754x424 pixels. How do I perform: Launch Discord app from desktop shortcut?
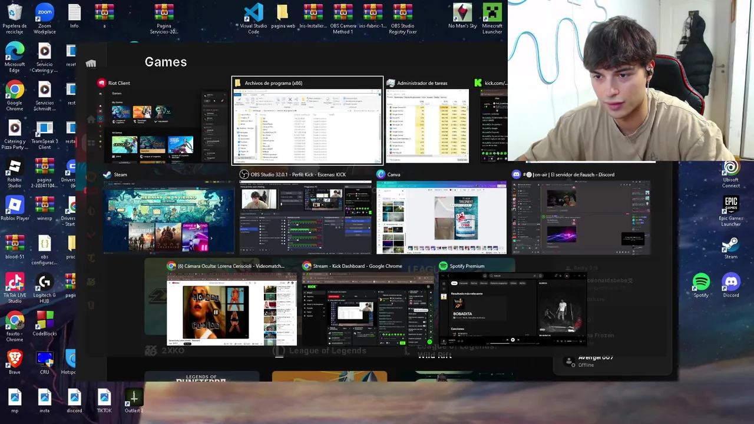coord(730,285)
